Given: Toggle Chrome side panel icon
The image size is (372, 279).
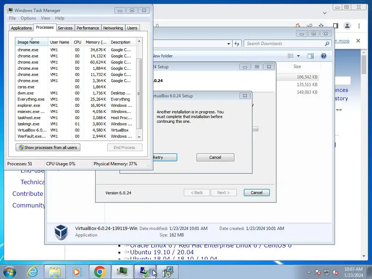Looking at the screenshot, I should click(335, 26).
